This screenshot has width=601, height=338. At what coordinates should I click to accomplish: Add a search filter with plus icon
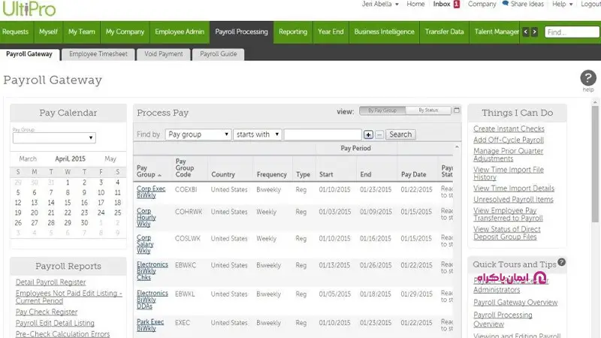pos(368,134)
